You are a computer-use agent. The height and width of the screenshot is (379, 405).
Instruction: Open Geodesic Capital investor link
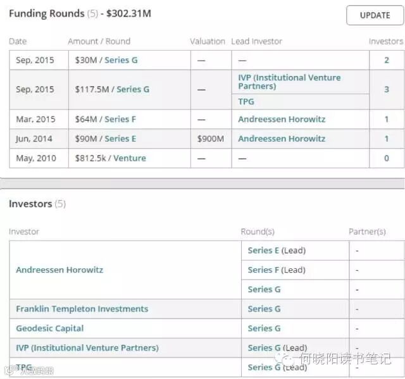(49, 328)
